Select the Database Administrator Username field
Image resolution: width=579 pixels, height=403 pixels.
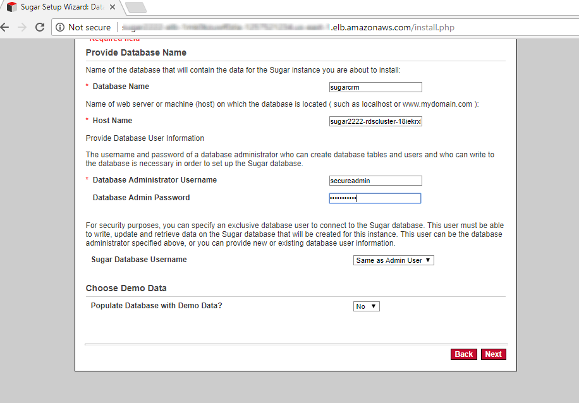[x=375, y=181]
